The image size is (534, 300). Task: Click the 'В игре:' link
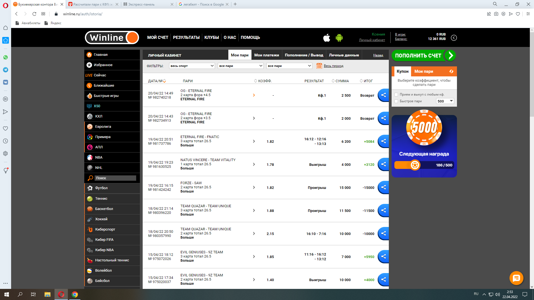(x=400, y=34)
